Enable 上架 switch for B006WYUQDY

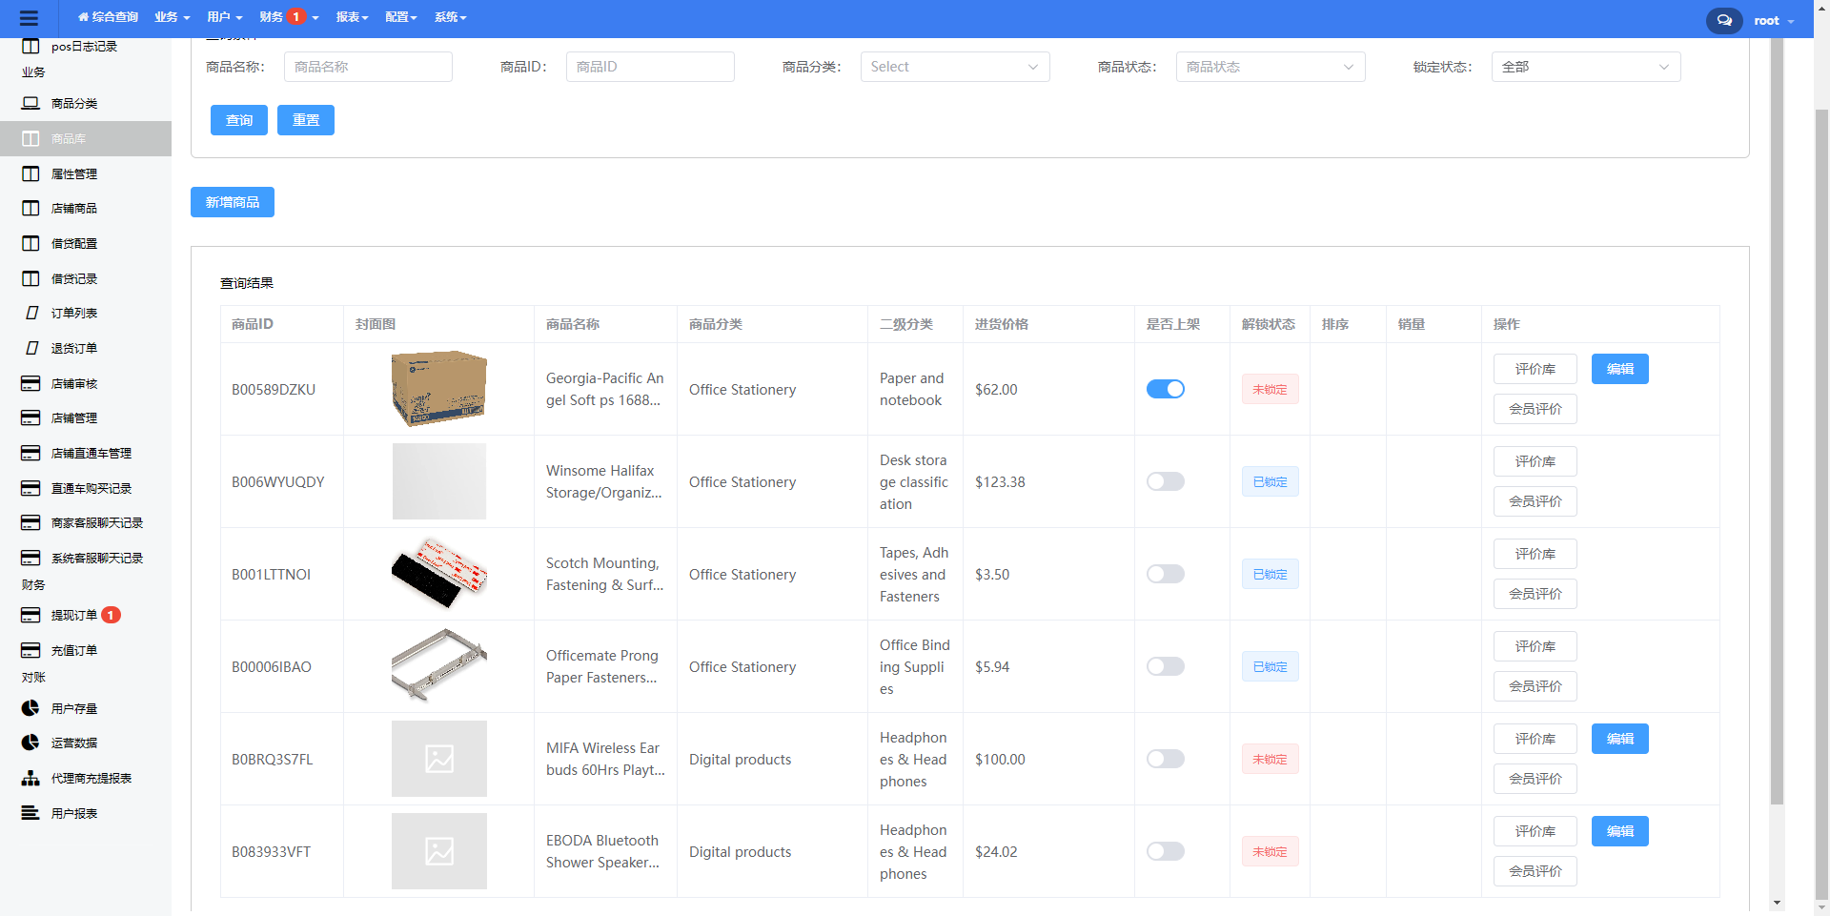coord(1165,481)
